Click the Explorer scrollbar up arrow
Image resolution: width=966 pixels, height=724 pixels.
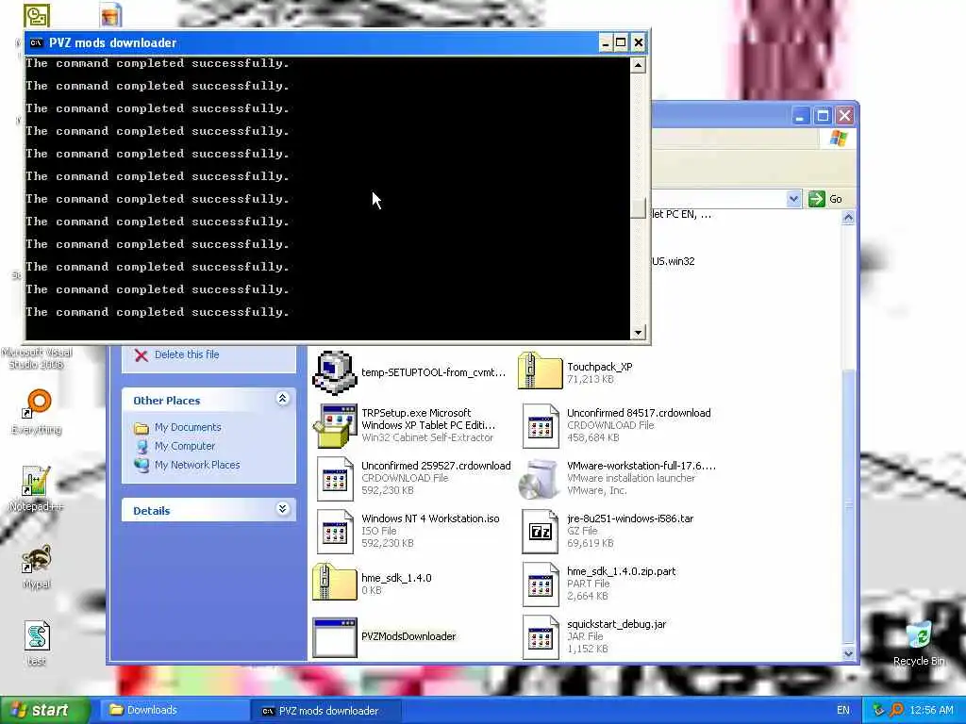[848, 218]
